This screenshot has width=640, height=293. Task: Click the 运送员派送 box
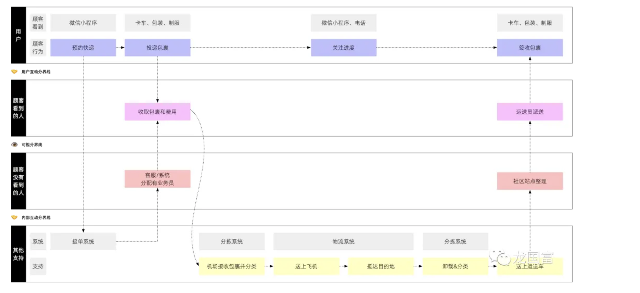(530, 112)
